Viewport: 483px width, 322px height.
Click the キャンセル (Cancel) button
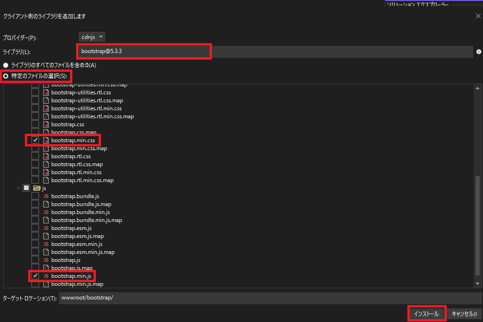464,314
